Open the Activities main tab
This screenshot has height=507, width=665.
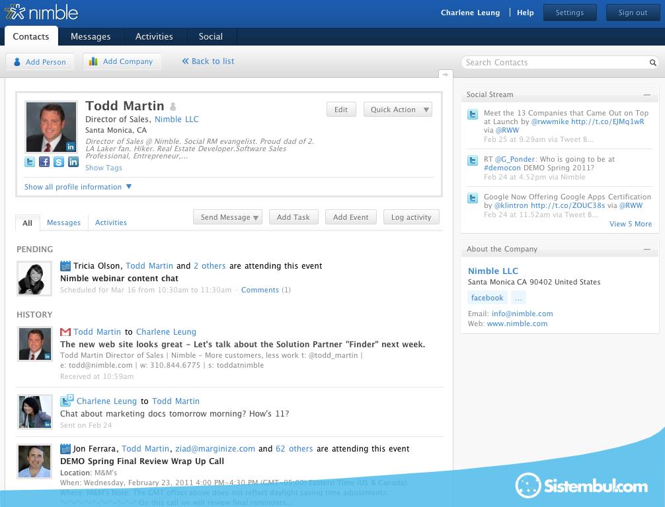pyautogui.click(x=154, y=36)
